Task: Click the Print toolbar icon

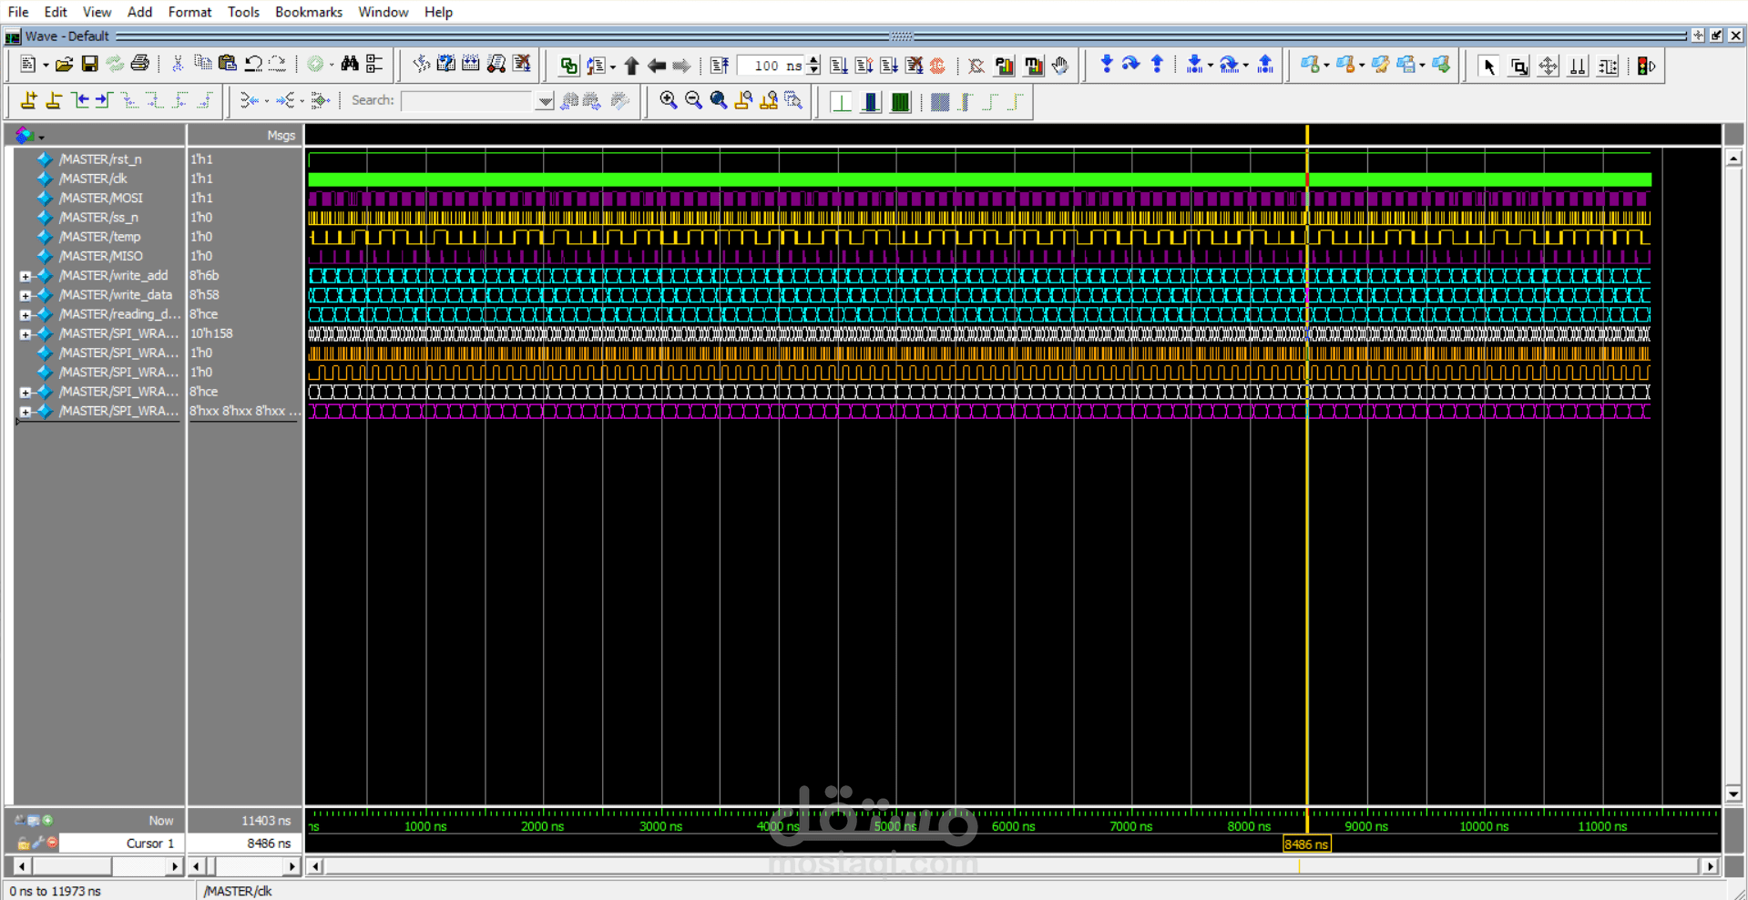Action: [139, 65]
